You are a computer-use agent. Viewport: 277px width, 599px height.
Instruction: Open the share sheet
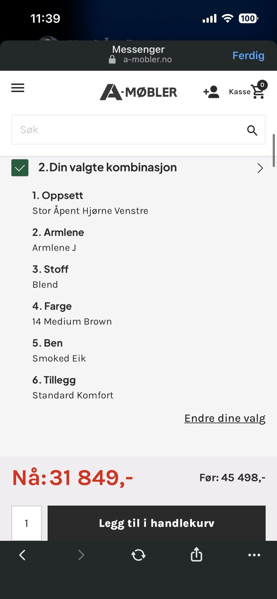(196, 555)
